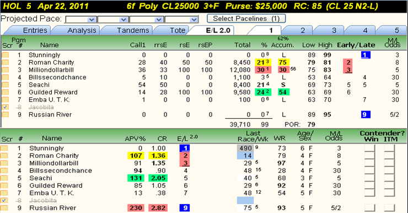
Task: Click blue E/L box 1 in bottom table
Action: 185,148
